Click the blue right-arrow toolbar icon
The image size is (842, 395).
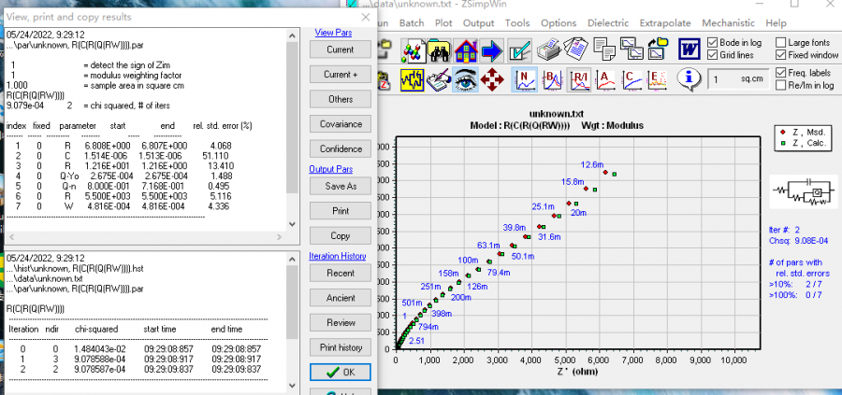coord(492,49)
